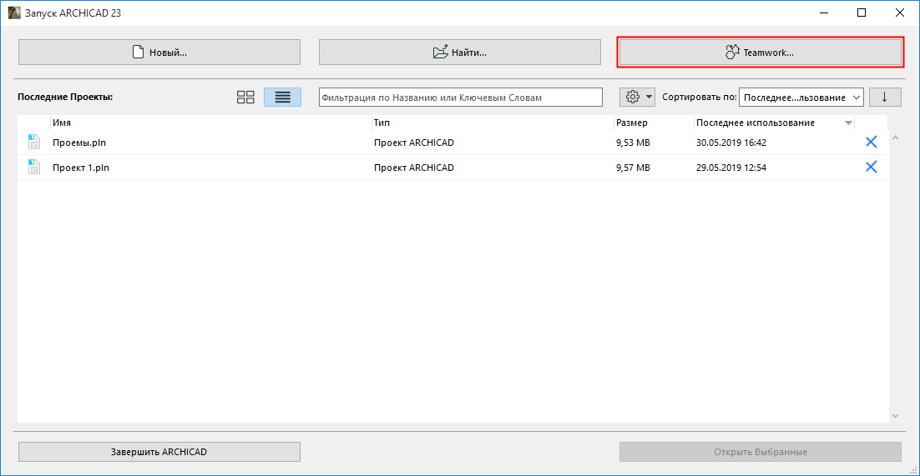Switch to thumbnail grid view
This screenshot has width=920, height=476.
245,98
